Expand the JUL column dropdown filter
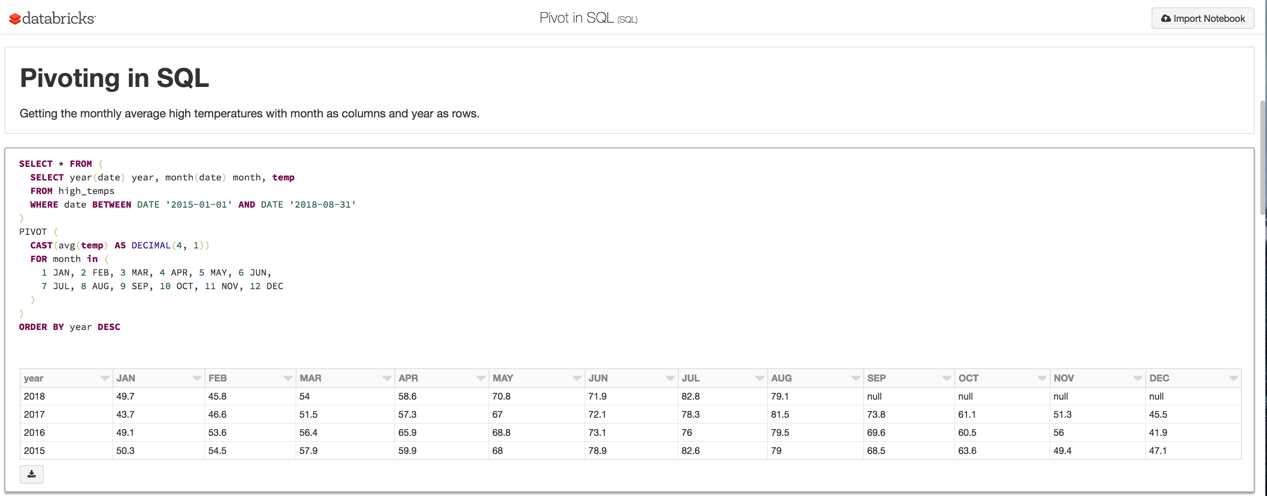The image size is (1267, 496). (758, 377)
